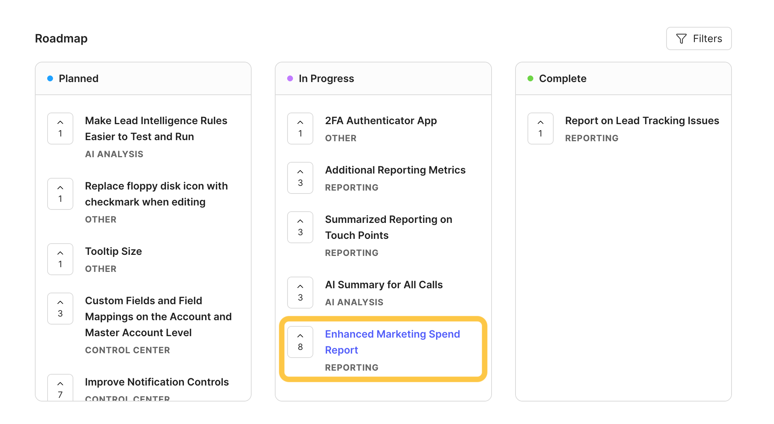Open Report on Lead Tracking Issues
The width and height of the screenshot is (774, 424).
pyautogui.click(x=642, y=121)
